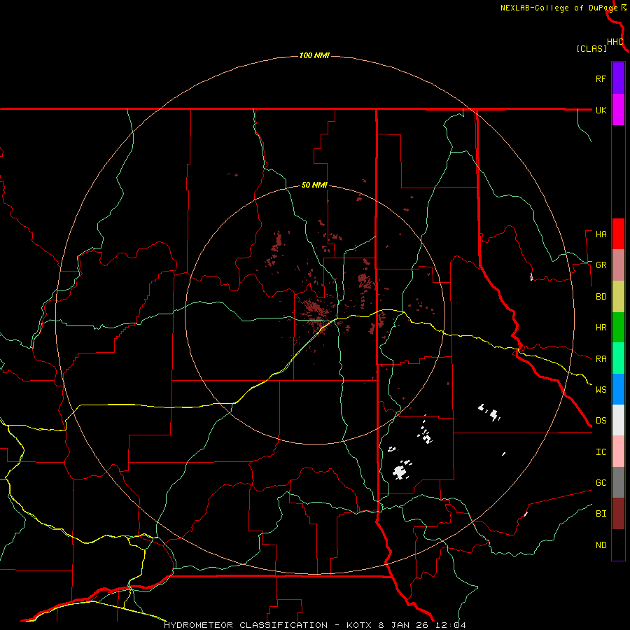Click the white DS legend swatch
The height and width of the screenshot is (630, 630).
point(618,420)
